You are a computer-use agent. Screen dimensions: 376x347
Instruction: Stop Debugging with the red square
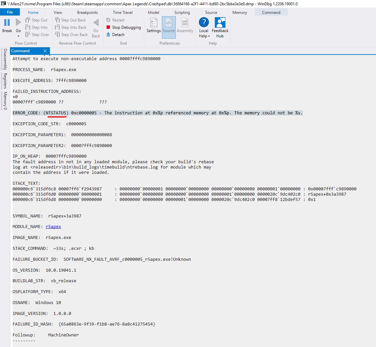123,27
